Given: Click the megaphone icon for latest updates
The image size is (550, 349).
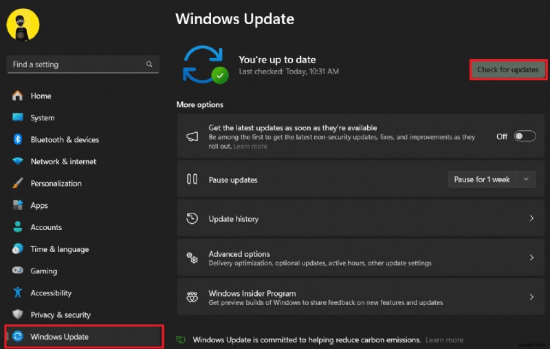Looking at the screenshot, I should click(x=192, y=136).
